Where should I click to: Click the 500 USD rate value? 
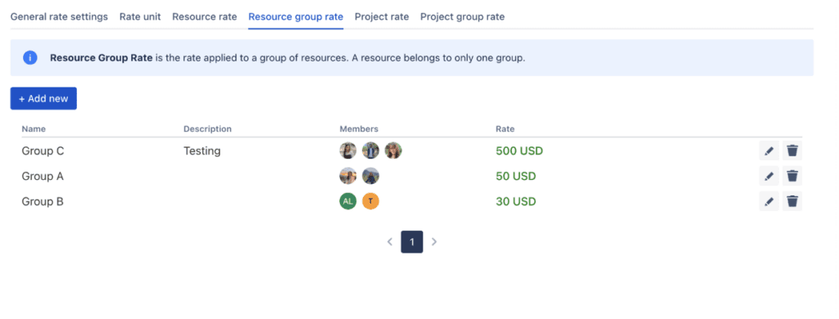519,151
